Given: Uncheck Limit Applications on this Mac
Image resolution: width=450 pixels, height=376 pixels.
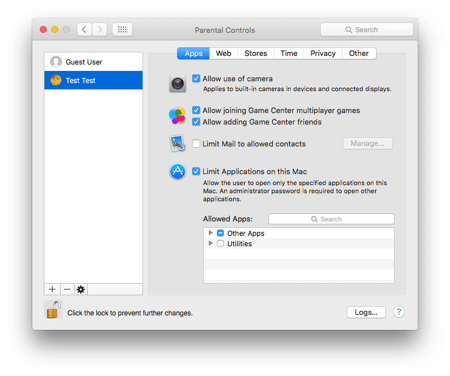Looking at the screenshot, I should (196, 171).
